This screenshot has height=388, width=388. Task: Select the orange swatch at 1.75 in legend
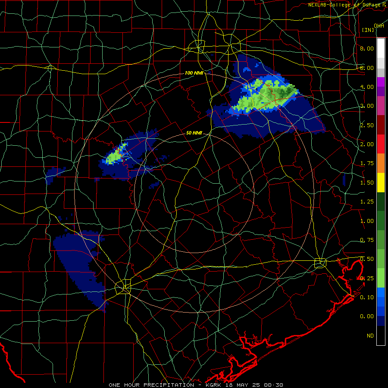tap(381, 163)
